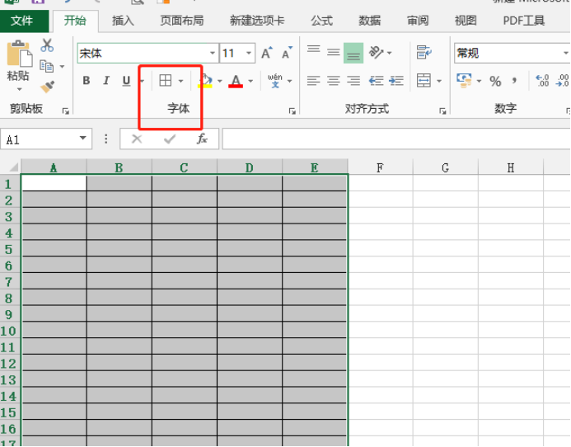571x447 pixels.
Task: Switch to the 页面布局 tab
Action: [182, 21]
